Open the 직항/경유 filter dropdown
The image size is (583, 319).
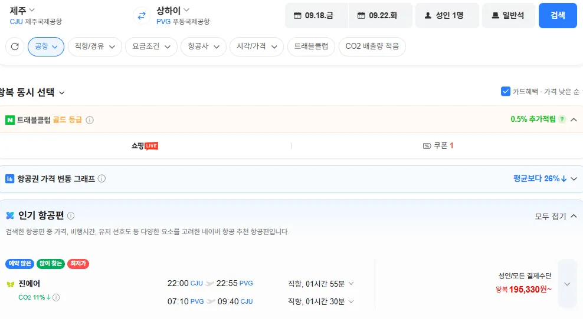95,46
